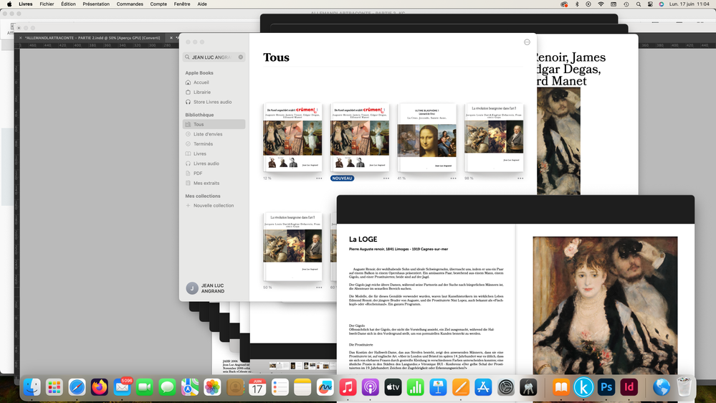Open Siri from the menu bar
This screenshot has width=716, height=403.
(x=662, y=4)
